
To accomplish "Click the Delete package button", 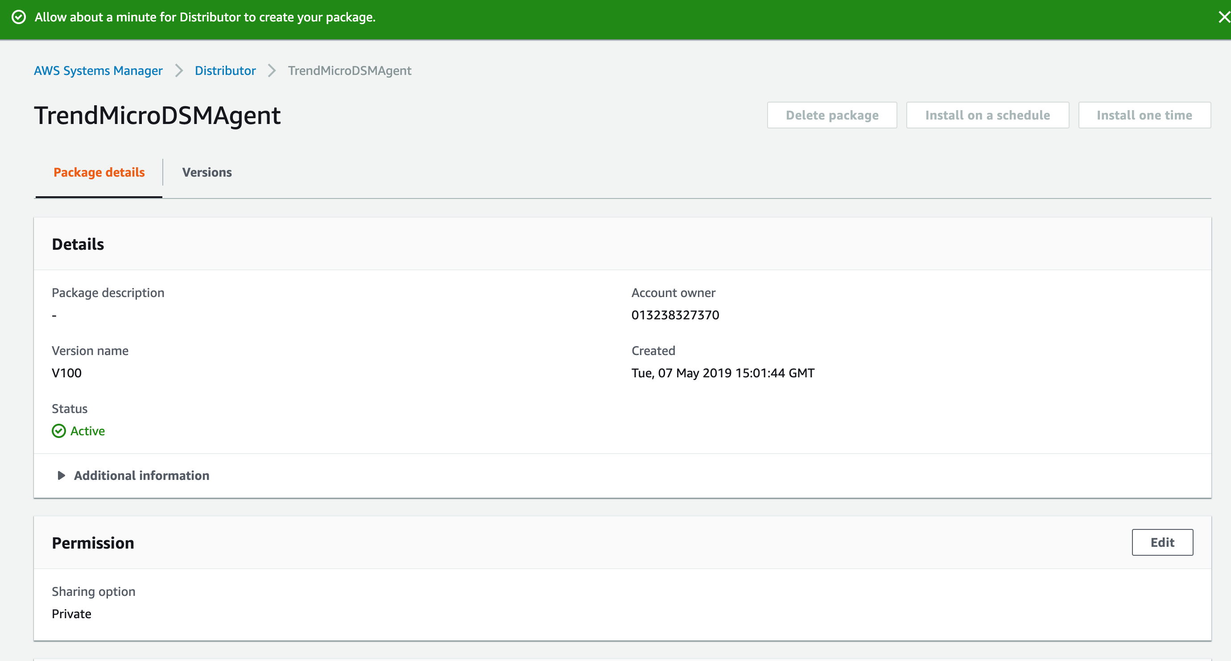I will click(x=831, y=115).
